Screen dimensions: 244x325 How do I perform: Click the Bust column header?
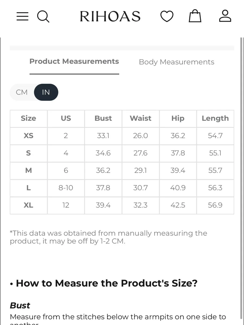[103, 118]
